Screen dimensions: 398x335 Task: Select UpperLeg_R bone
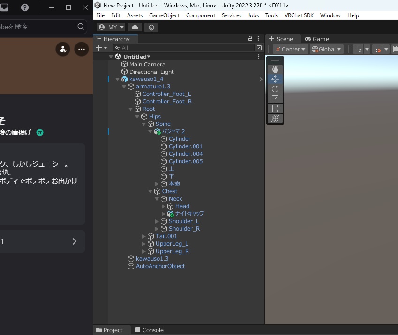(172, 251)
